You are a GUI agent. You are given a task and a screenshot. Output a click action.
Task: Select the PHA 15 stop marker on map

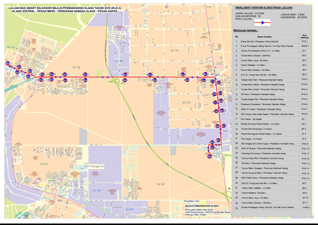coord(183,75)
